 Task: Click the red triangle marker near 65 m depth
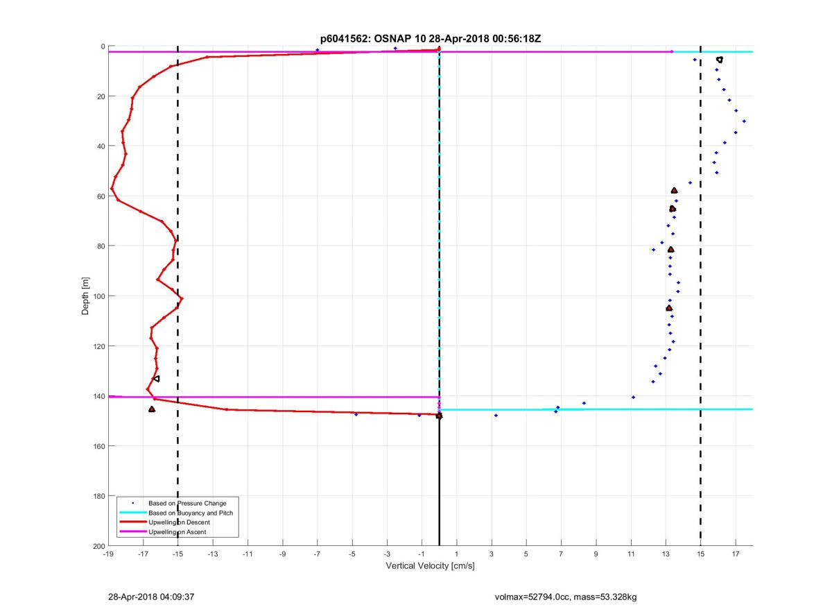pyautogui.click(x=673, y=209)
